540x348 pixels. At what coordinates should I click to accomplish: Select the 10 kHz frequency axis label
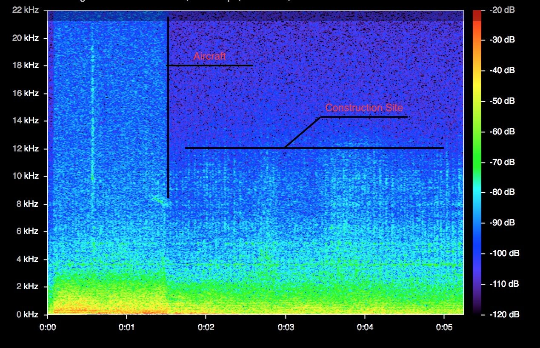click(26, 176)
